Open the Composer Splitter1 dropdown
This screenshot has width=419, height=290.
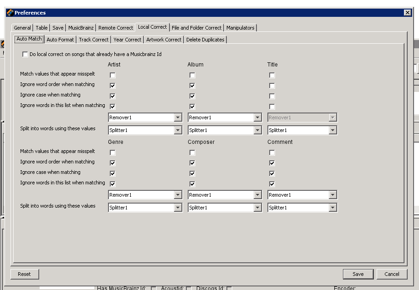(x=225, y=208)
